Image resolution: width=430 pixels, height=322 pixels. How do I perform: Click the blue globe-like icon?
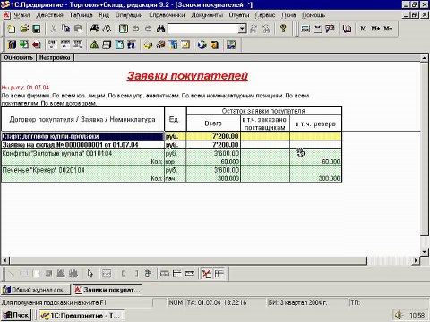coord(202,45)
